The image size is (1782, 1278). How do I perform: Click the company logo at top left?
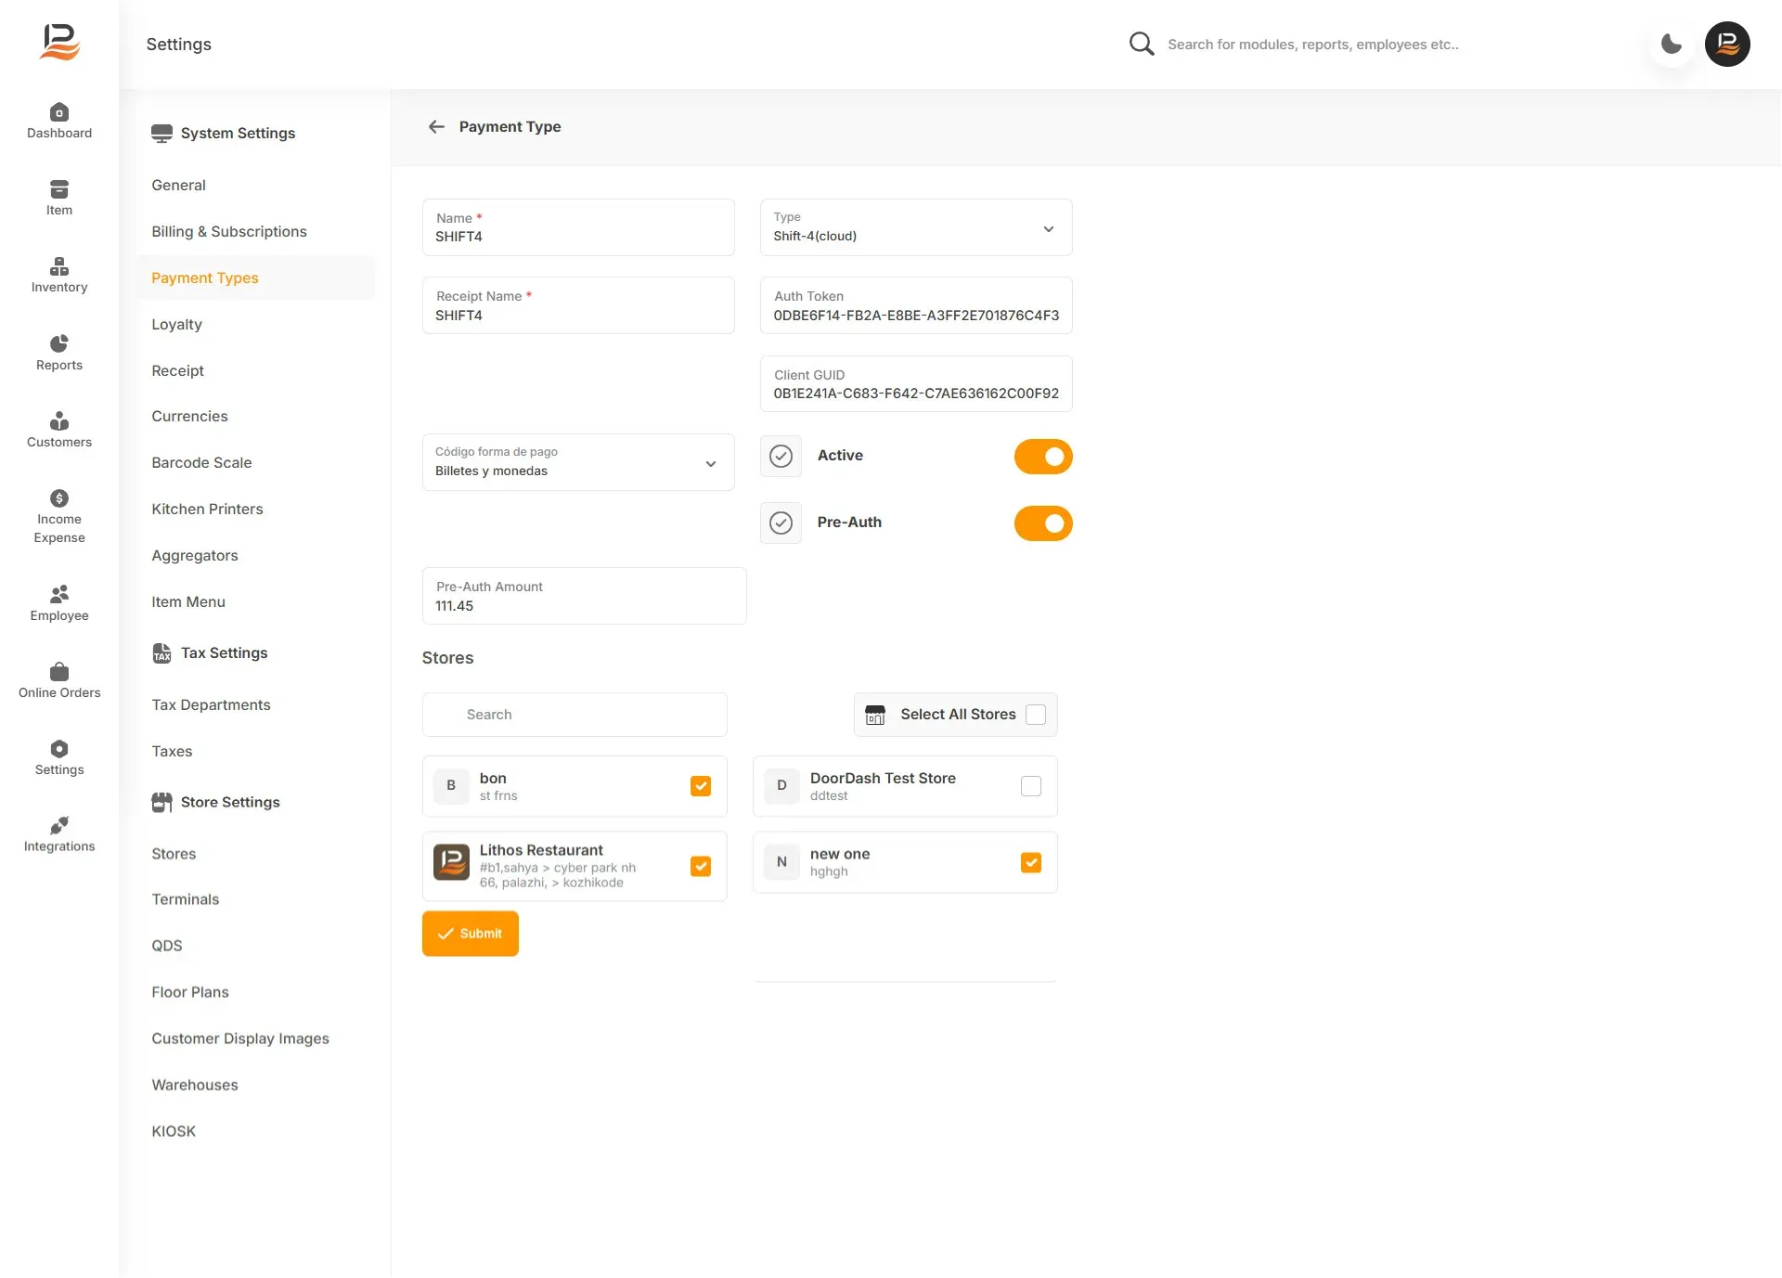click(60, 43)
